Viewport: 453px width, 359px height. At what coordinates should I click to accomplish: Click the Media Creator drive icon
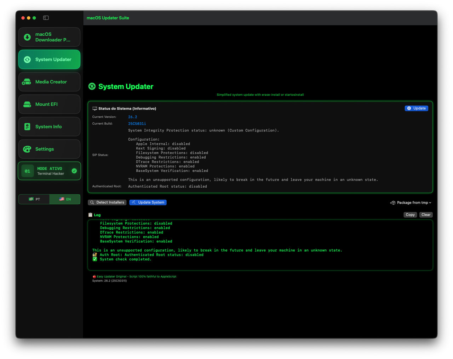[27, 82]
